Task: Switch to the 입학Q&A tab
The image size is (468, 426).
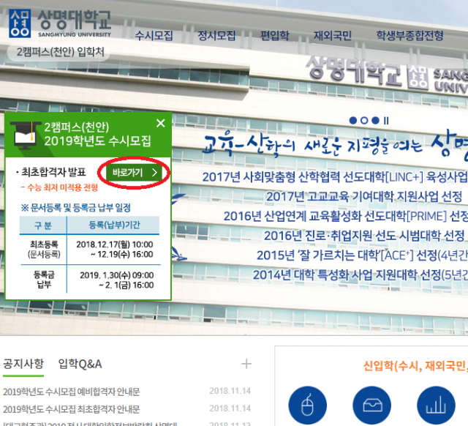Action: [x=80, y=364]
